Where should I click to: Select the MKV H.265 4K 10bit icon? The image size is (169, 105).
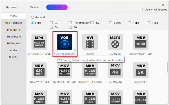click(x=65, y=70)
